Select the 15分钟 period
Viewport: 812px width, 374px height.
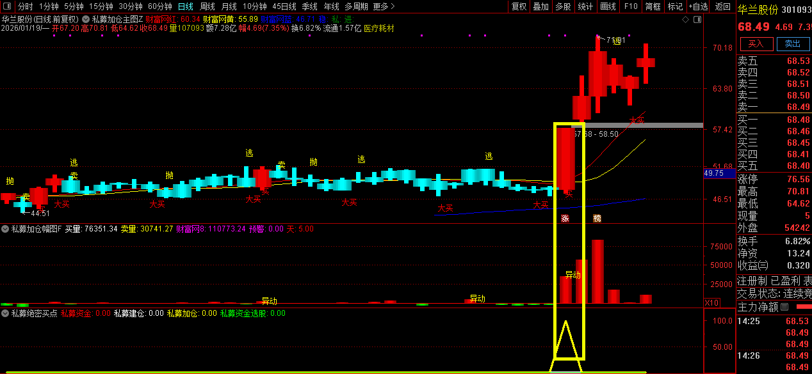(x=101, y=6)
